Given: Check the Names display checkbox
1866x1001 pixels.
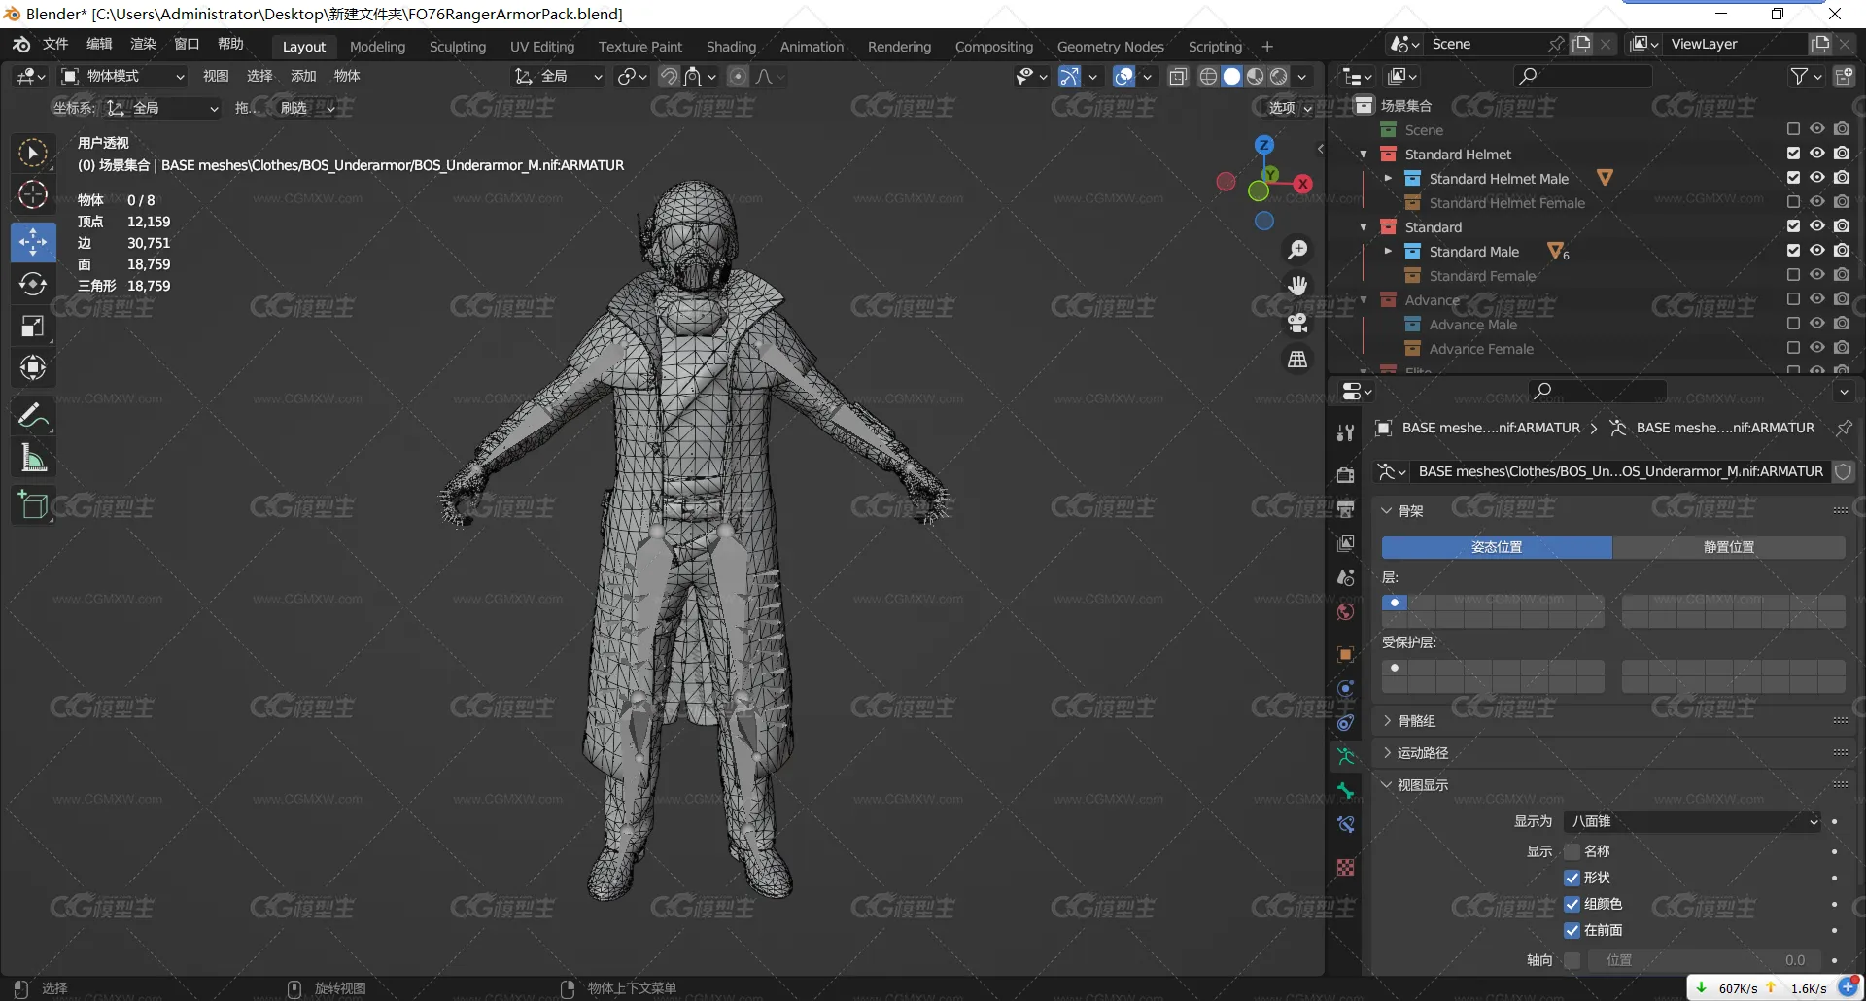Looking at the screenshot, I should [1572, 851].
